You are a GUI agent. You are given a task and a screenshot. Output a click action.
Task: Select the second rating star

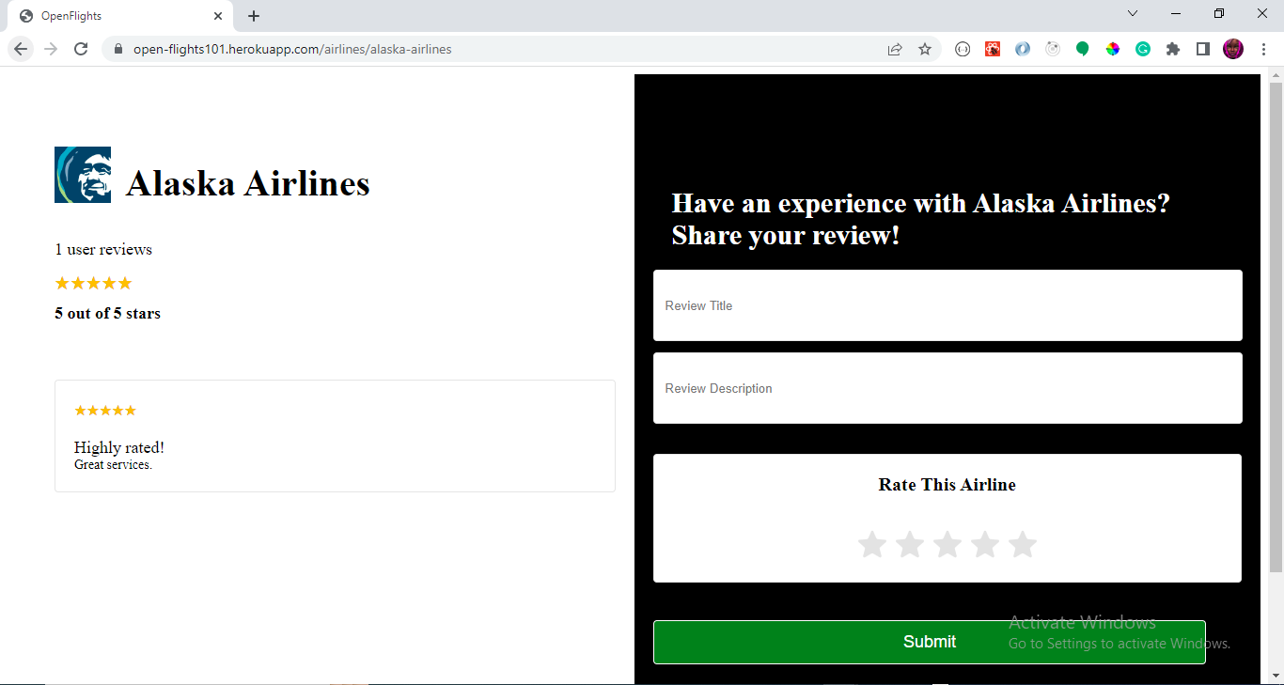click(x=910, y=544)
